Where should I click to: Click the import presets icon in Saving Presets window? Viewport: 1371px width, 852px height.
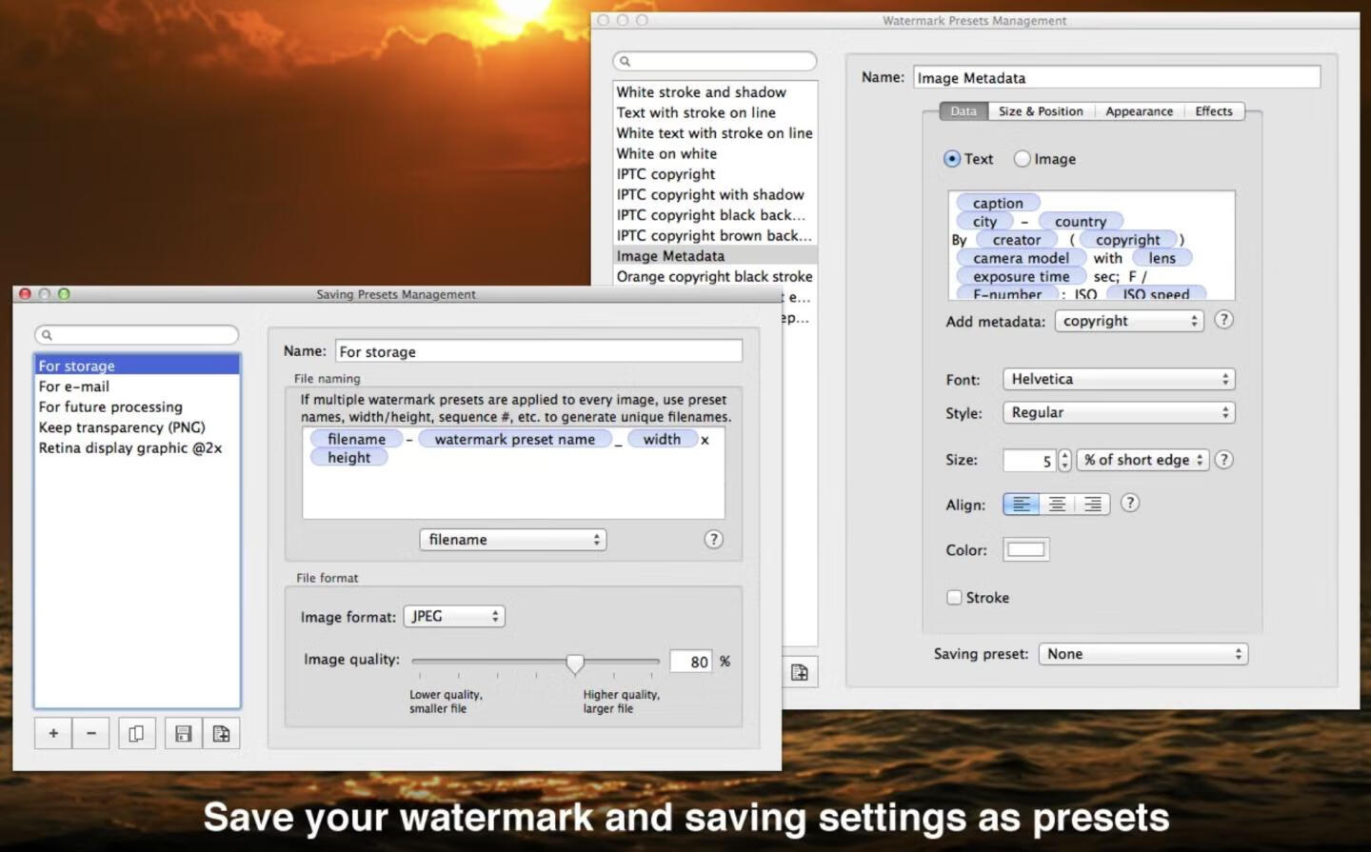pos(221,733)
